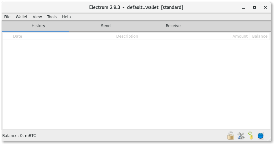The height and width of the screenshot is (144, 274).
Task: Open the View menu
Action: tap(37, 17)
